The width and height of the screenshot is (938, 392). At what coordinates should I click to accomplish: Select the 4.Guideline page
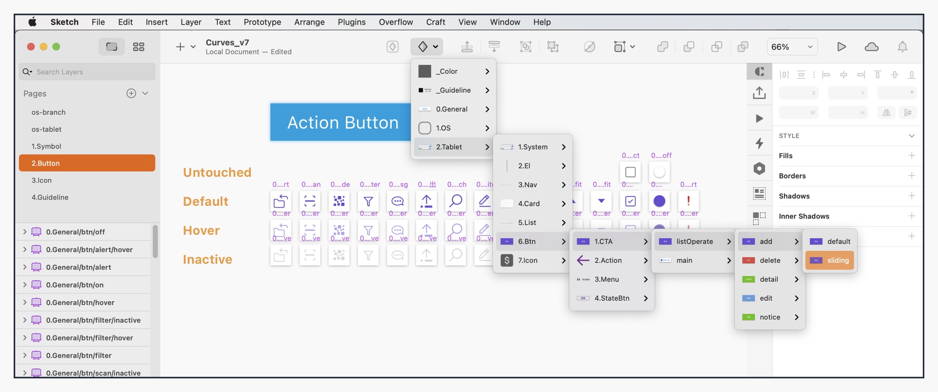[x=50, y=197]
